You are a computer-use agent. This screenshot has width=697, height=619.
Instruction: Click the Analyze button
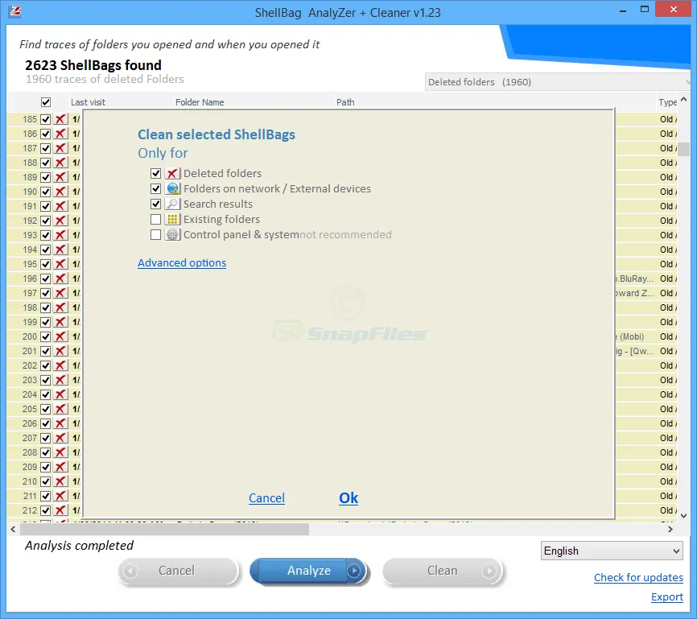click(x=309, y=571)
